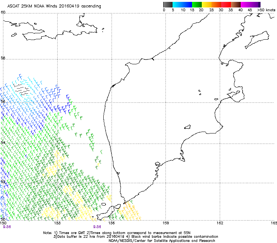
Task: Select the latitude label '54'
Action: [3, 142]
